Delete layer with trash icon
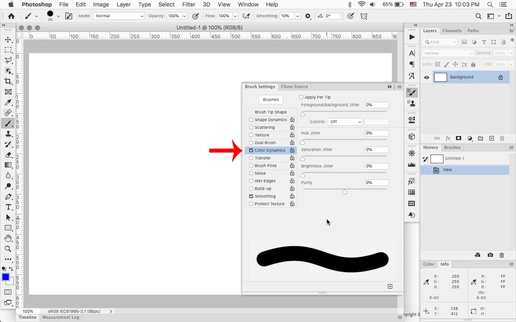Viewport: 516px width, 322px height. pyautogui.click(x=502, y=138)
